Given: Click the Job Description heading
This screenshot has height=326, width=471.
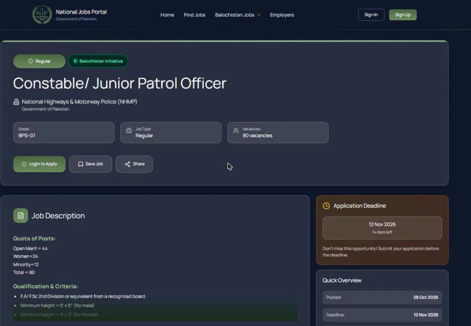Looking at the screenshot, I should pyautogui.click(x=58, y=216).
